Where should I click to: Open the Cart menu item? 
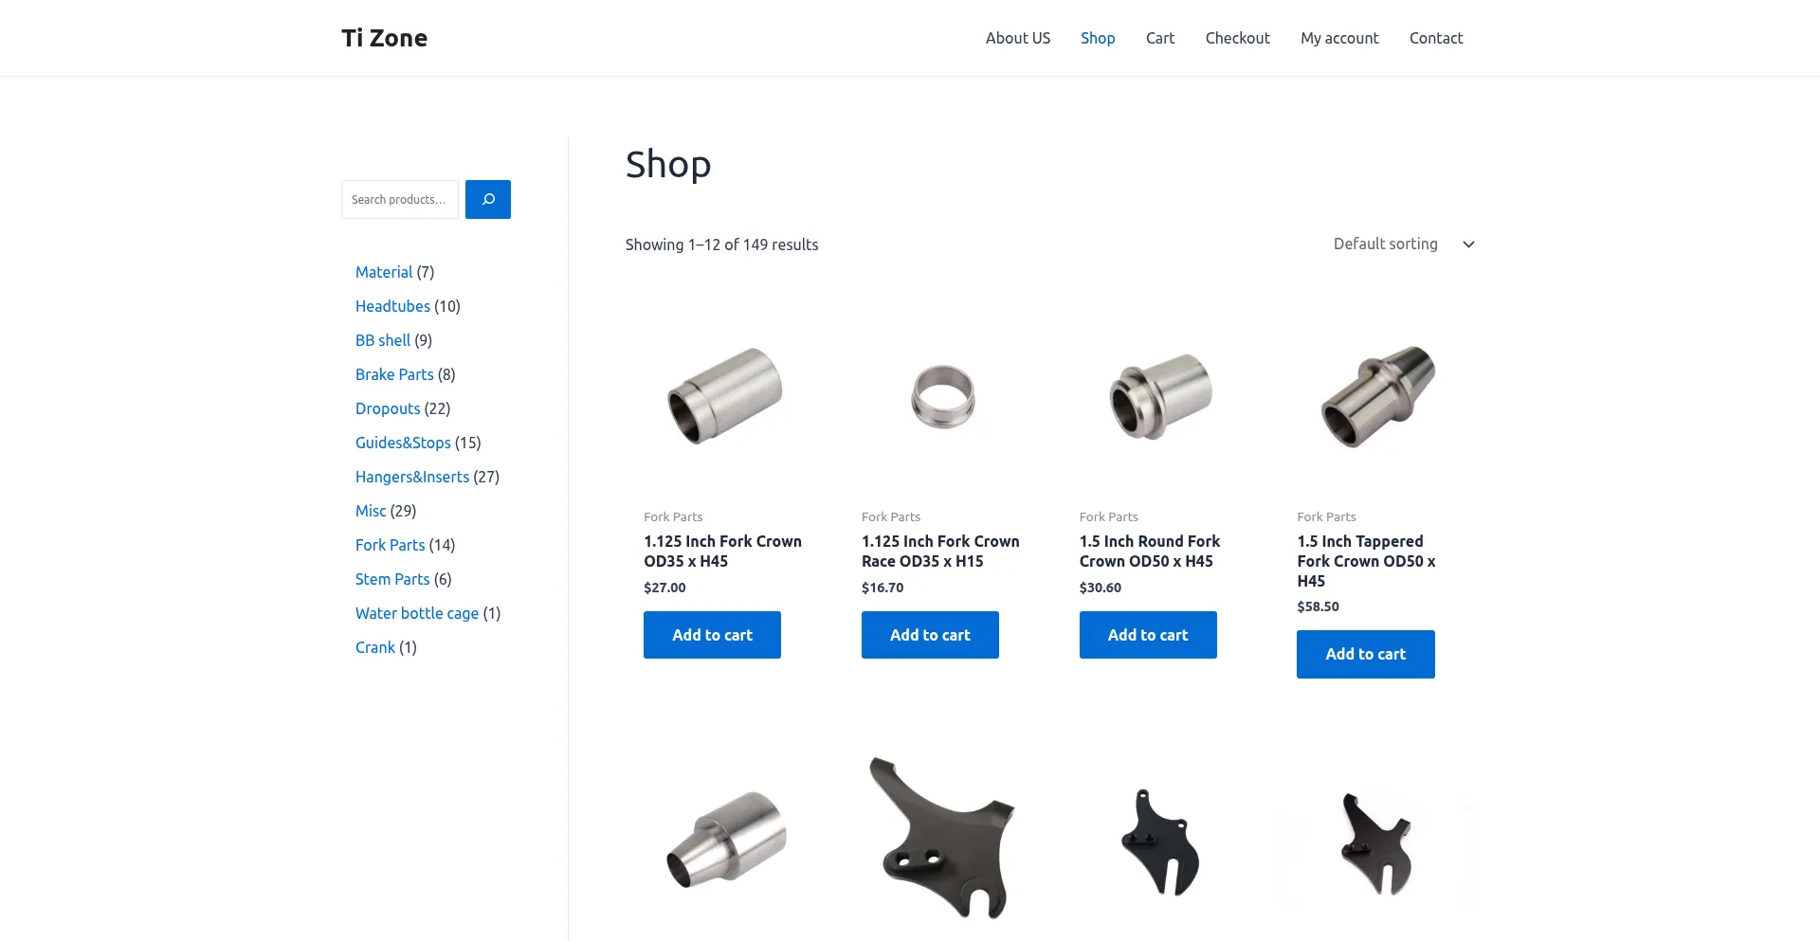coord(1159,38)
